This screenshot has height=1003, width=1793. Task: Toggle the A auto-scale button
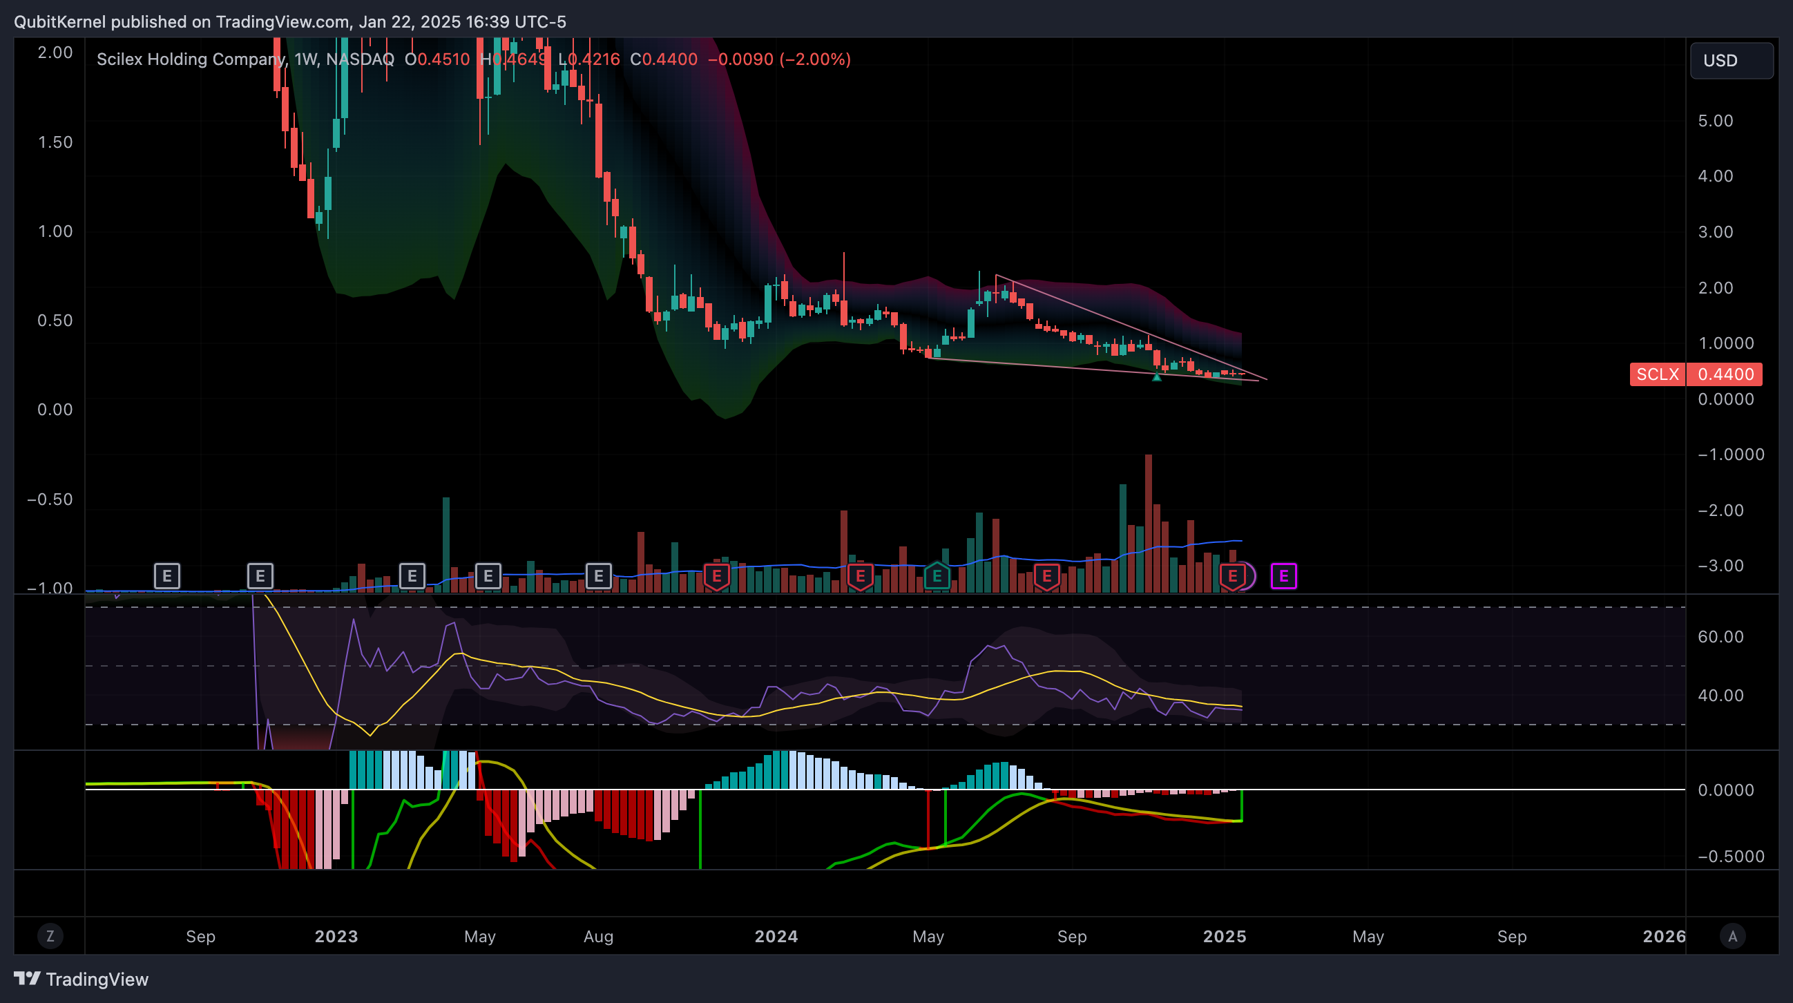coord(1732,936)
